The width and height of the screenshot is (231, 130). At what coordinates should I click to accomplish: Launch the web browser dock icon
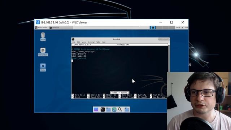point(114,109)
